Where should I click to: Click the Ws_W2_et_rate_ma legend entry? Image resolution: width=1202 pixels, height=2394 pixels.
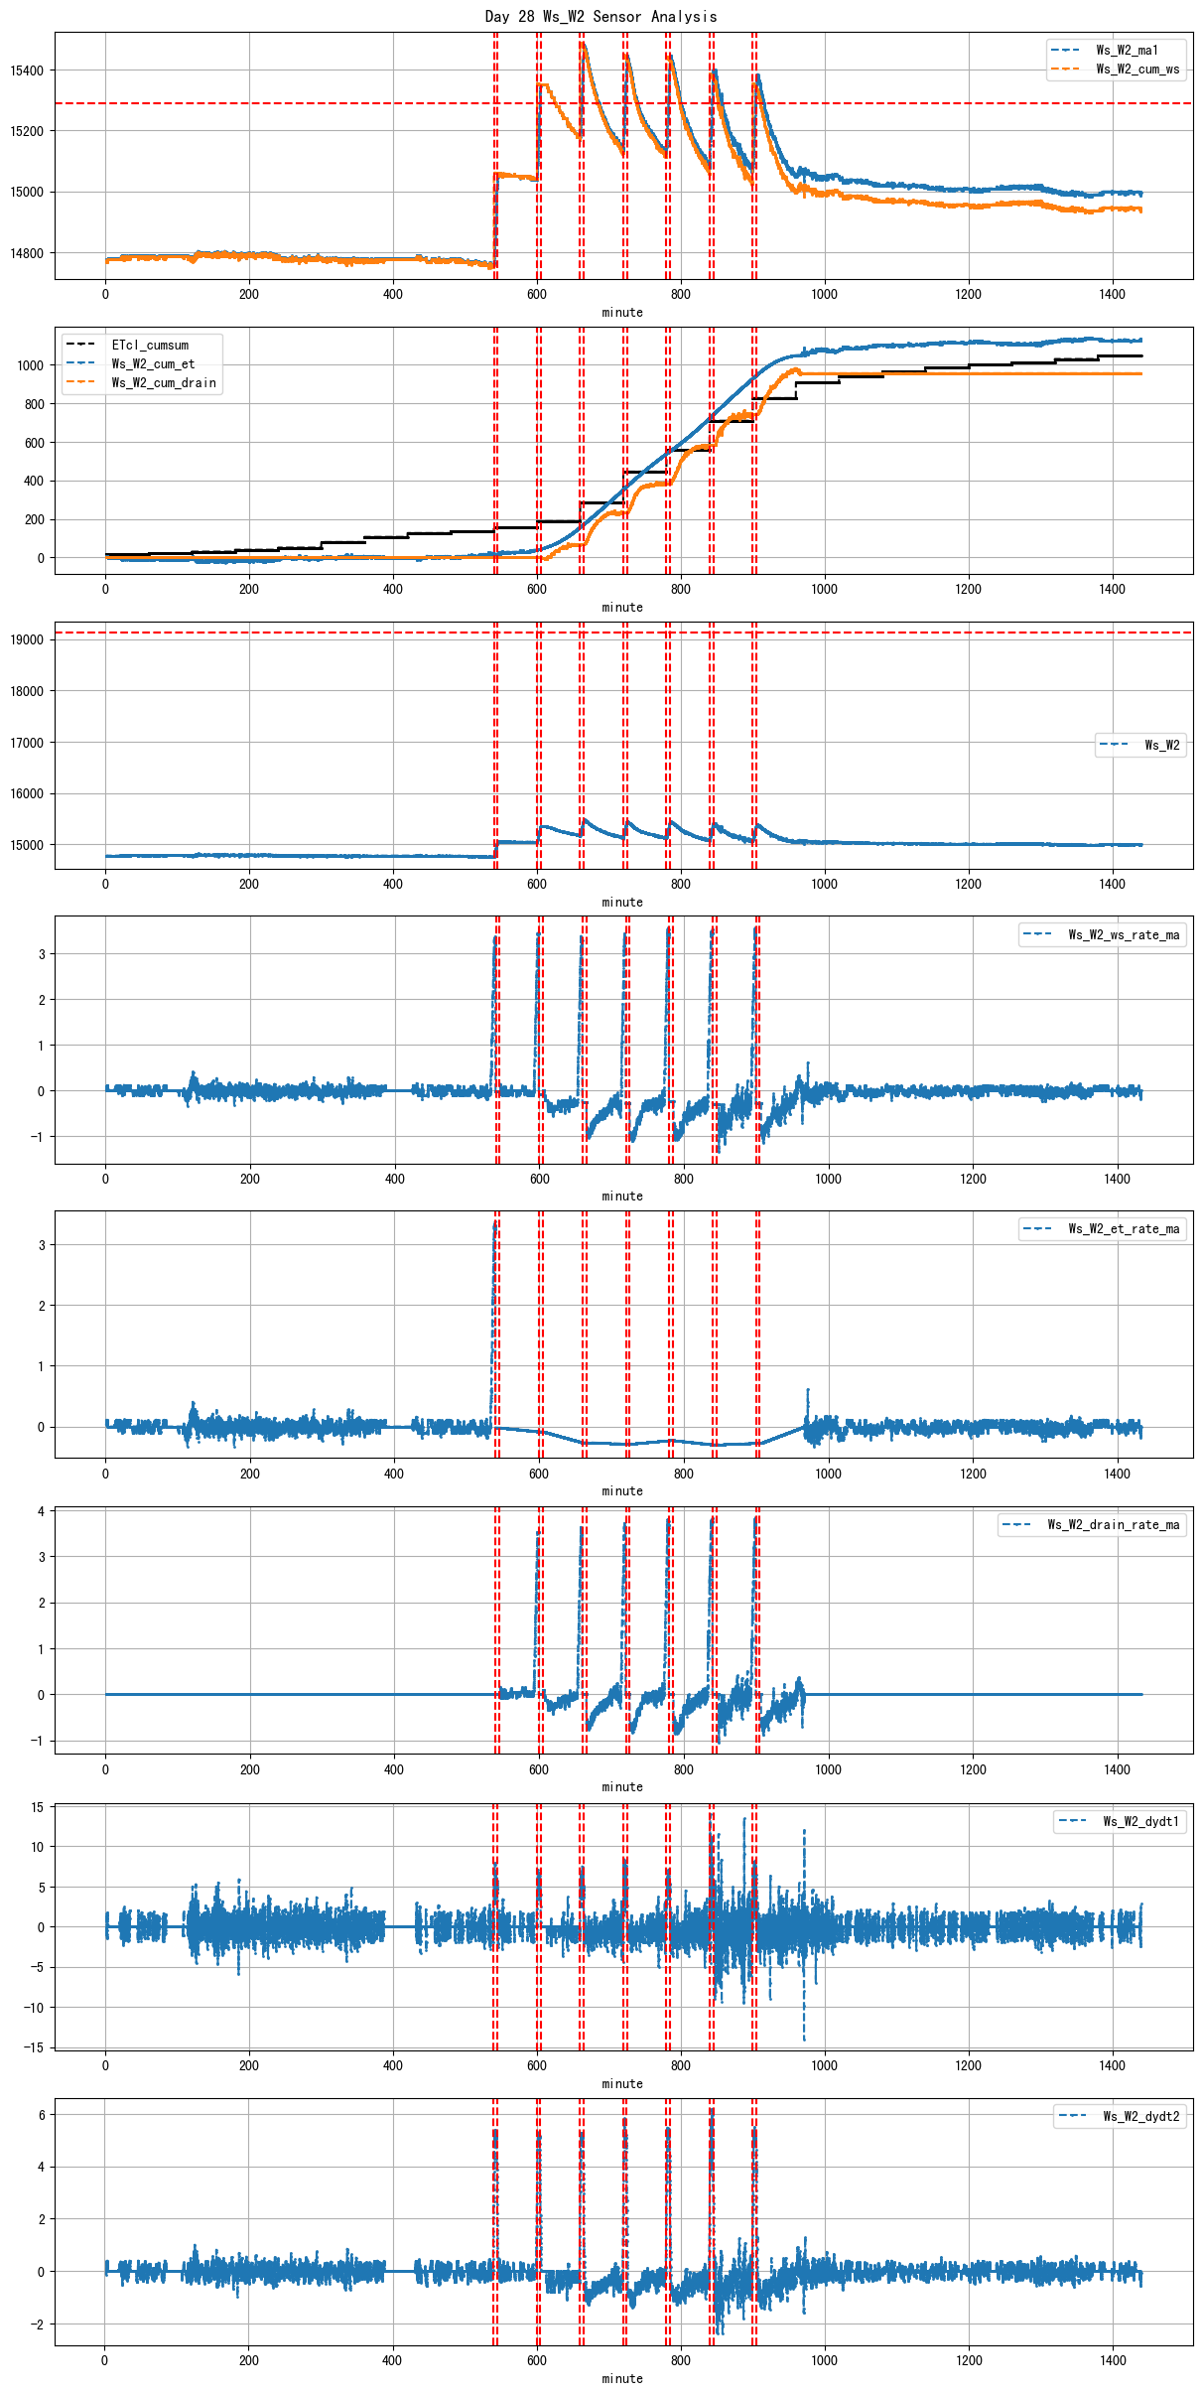click(x=1124, y=1229)
